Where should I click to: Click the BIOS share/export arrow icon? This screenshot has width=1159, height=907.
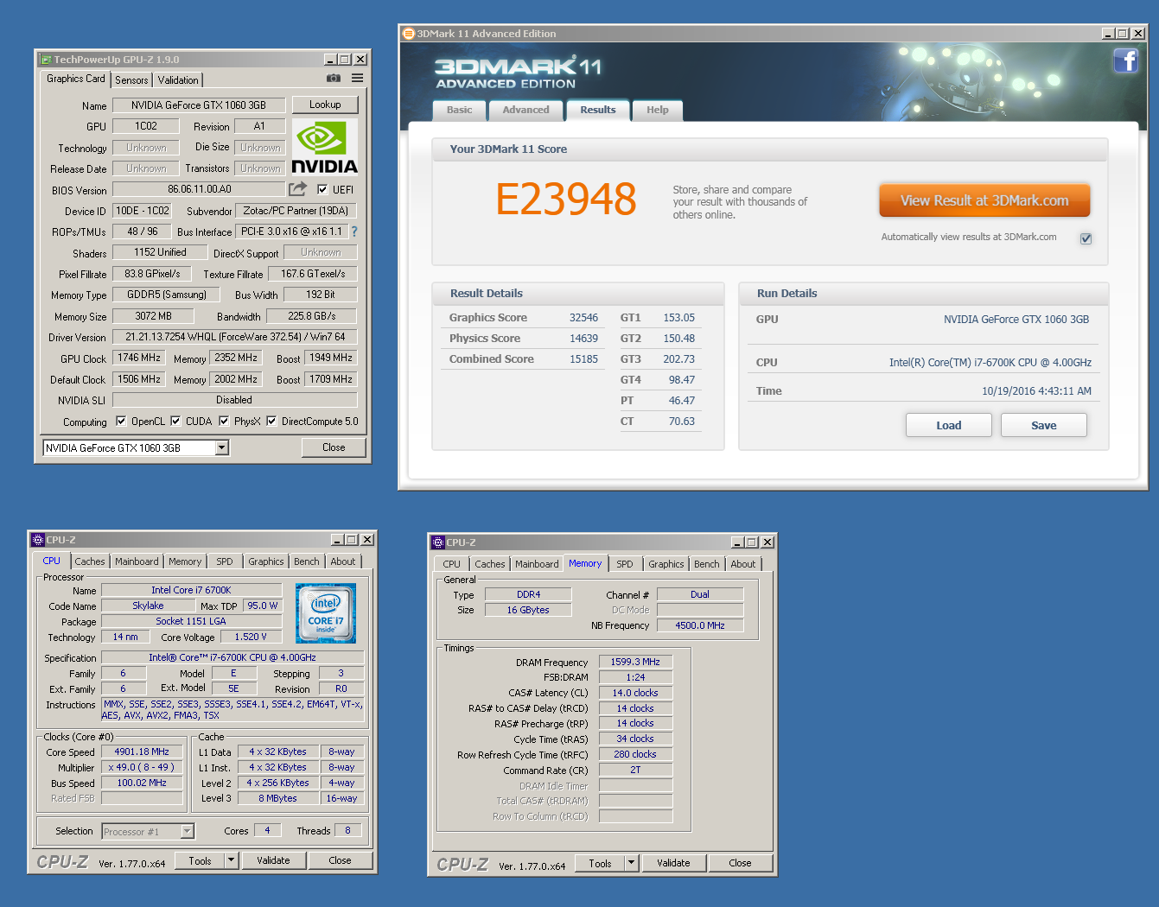click(298, 189)
